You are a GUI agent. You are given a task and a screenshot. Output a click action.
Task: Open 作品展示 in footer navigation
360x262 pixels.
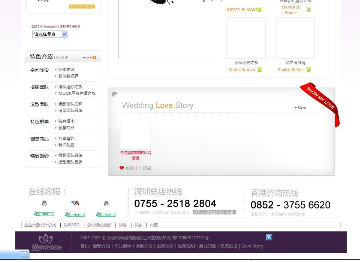coord(123,246)
